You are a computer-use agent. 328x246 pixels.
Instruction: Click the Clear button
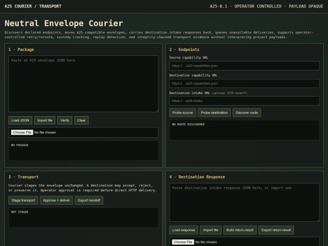81,120
